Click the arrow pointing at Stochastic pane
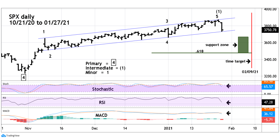Image resolution: width=280 pixels, height=139 pixels. coord(228,86)
